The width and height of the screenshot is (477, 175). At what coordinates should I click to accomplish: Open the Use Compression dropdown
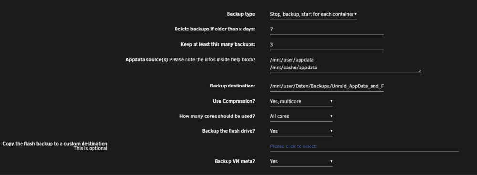(x=301, y=101)
